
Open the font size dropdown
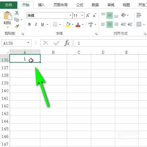tap(82, 15)
